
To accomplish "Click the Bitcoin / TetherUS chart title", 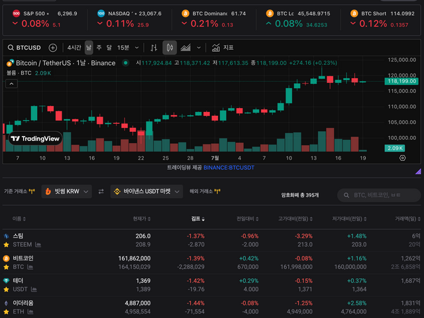I will click(66, 63).
